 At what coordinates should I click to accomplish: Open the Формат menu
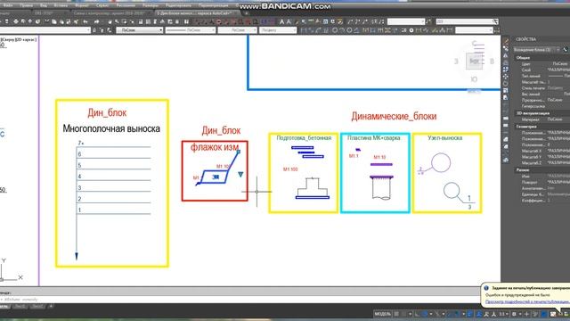pos(82,5)
